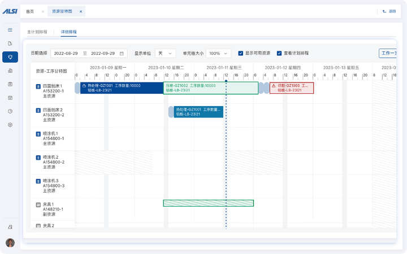
Task: Click the bar chart icon in the sidebar
Action: pos(10,71)
